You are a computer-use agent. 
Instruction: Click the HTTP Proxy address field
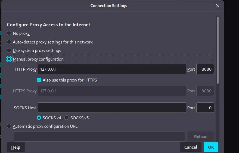coord(112,69)
